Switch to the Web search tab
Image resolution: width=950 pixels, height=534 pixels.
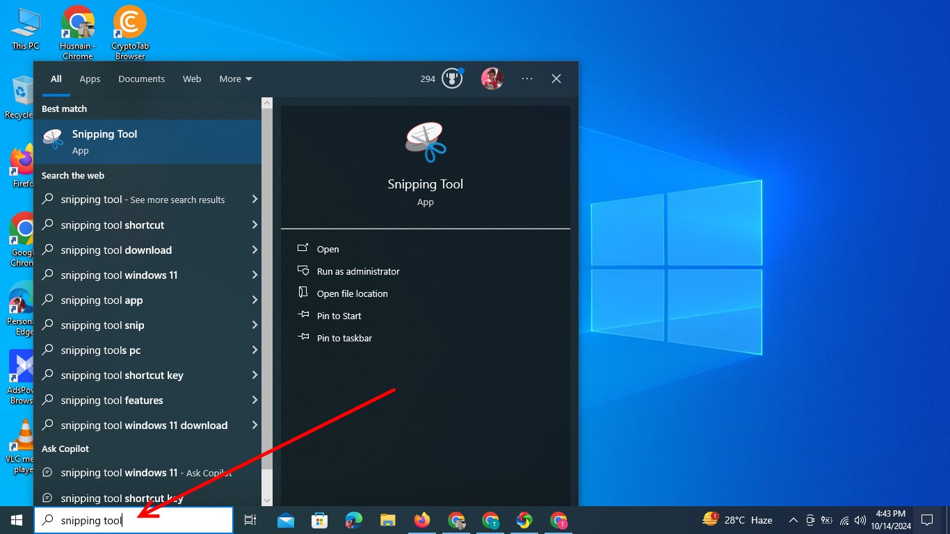[192, 79]
